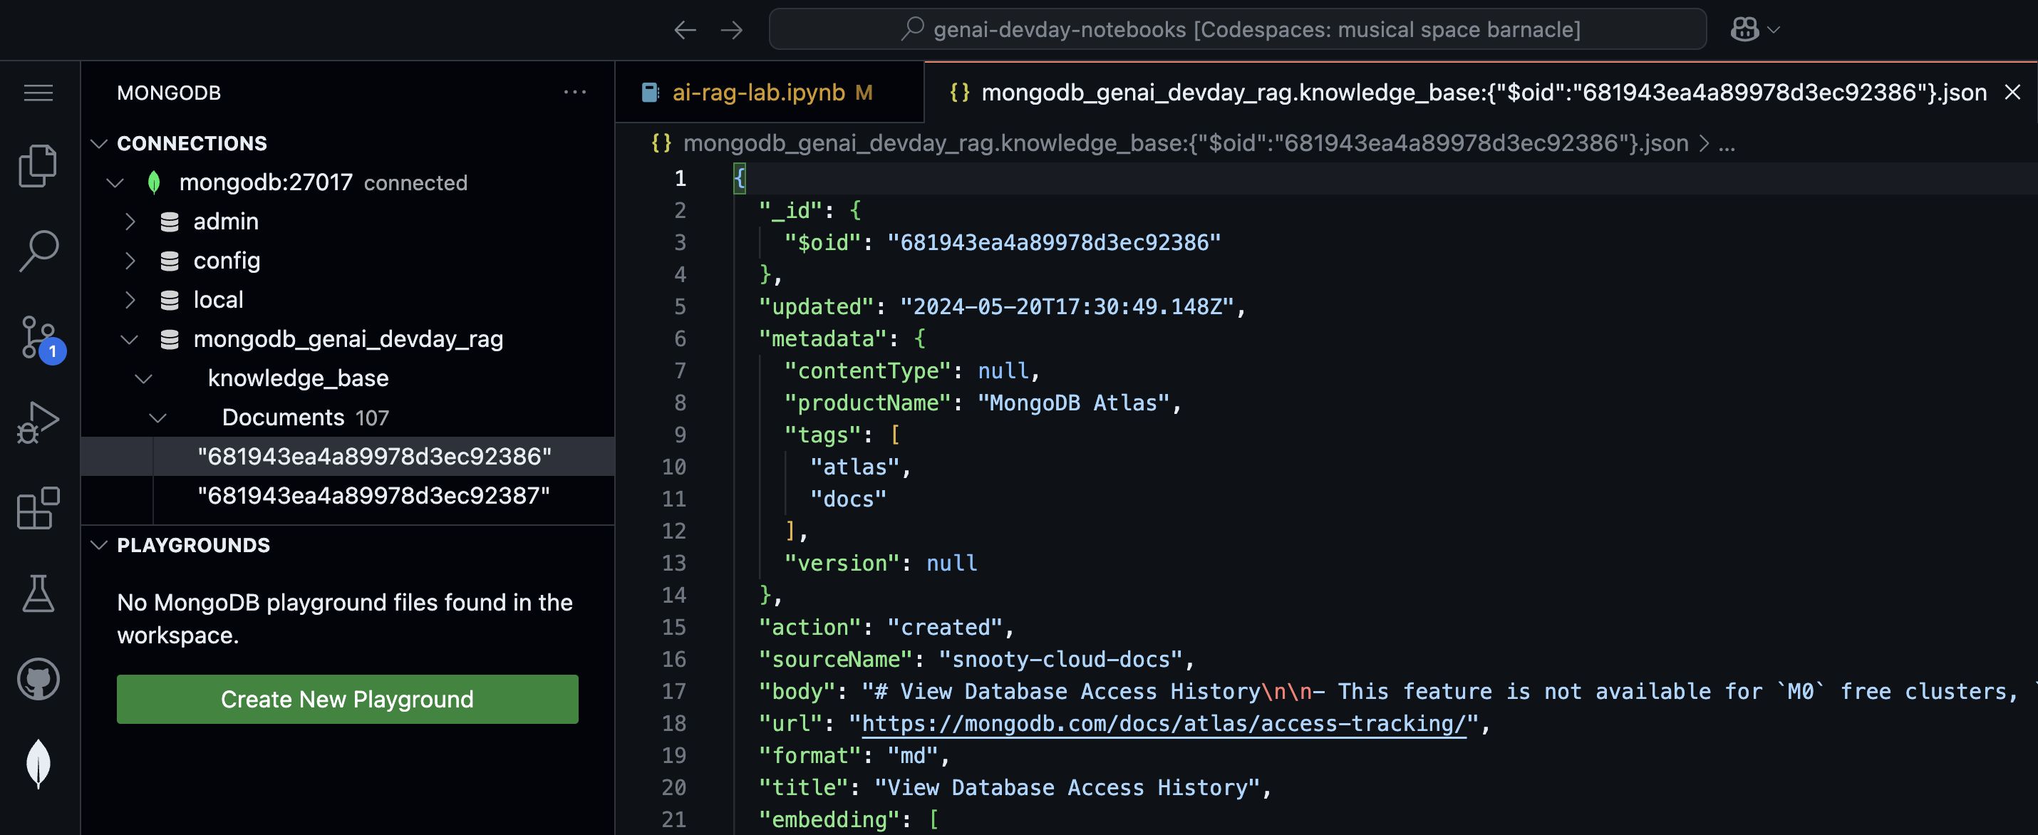This screenshot has height=835, width=2038.
Task: Expand the local database
Action: coord(130,301)
